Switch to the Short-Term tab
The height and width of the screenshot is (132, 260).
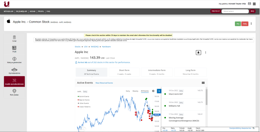click(125, 71)
